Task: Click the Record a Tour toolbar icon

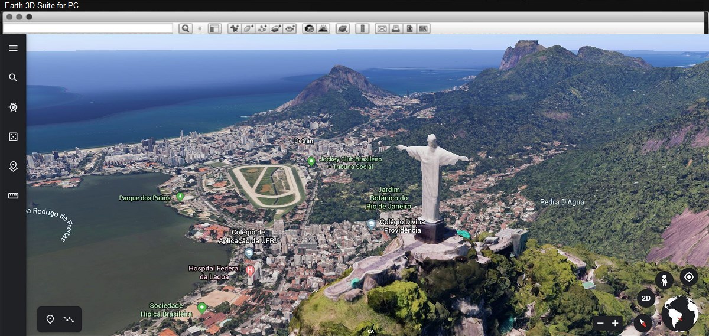Action: tap(290, 28)
